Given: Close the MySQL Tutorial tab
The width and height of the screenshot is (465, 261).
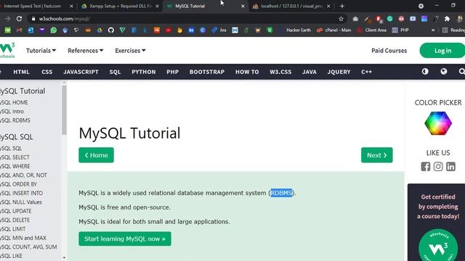Looking at the screenshot, I should 243,6.
